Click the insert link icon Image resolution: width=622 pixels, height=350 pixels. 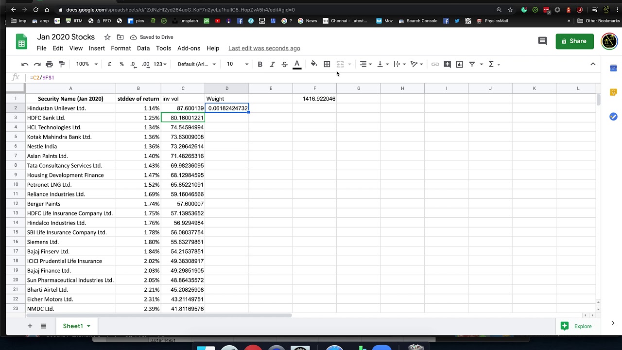[435, 64]
